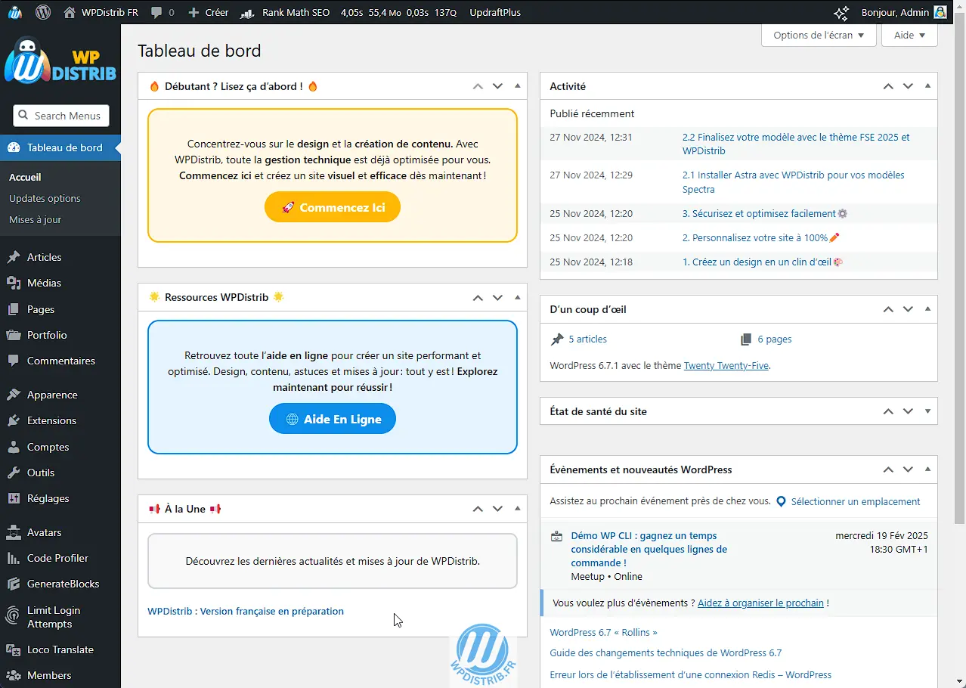966x688 pixels.
Task: Move À la Une widget down
Action: (x=497, y=509)
